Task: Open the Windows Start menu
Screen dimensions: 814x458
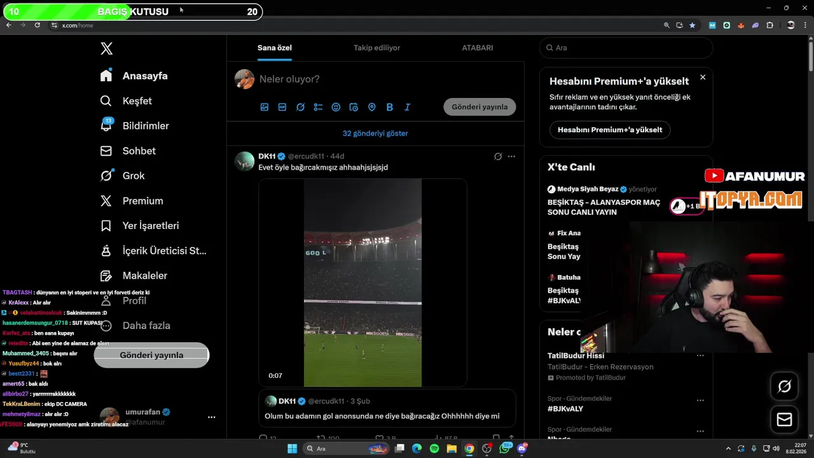Action: pos(292,448)
